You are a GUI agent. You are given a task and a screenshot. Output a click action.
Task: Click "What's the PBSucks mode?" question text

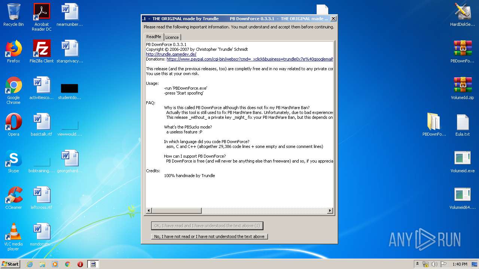pos(188,127)
